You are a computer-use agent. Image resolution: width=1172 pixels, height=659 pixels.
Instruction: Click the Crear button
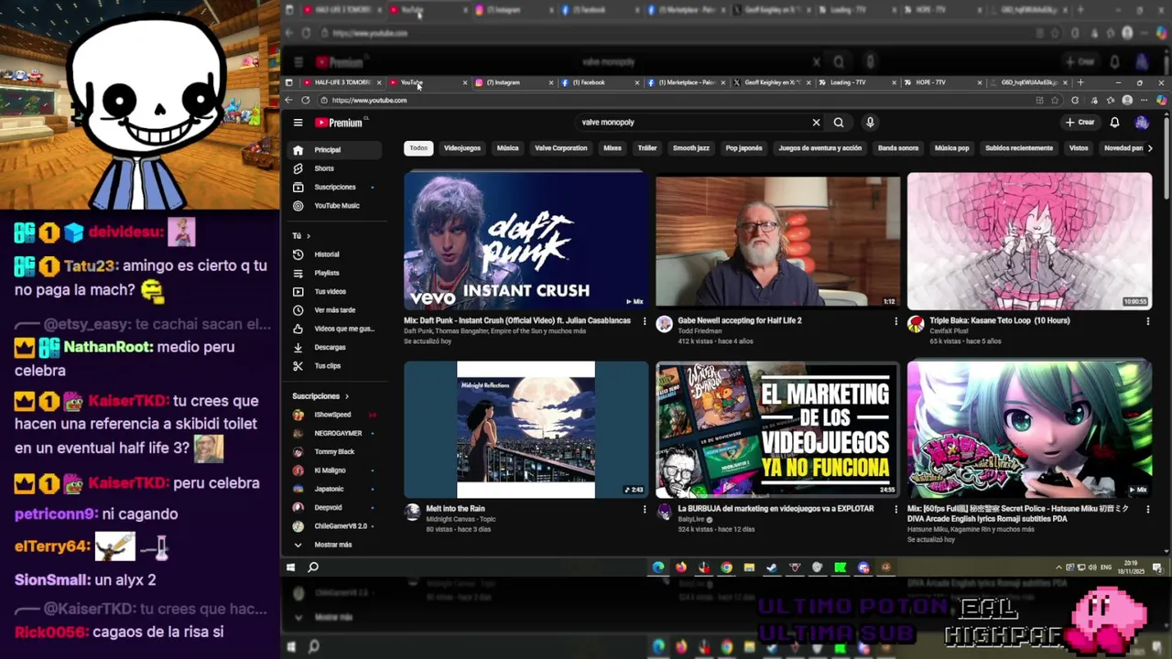point(1080,123)
